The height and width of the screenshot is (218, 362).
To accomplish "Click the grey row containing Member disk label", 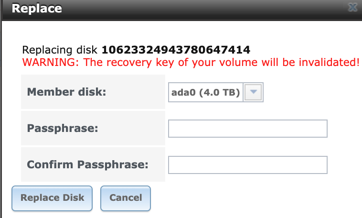I will (93, 92).
